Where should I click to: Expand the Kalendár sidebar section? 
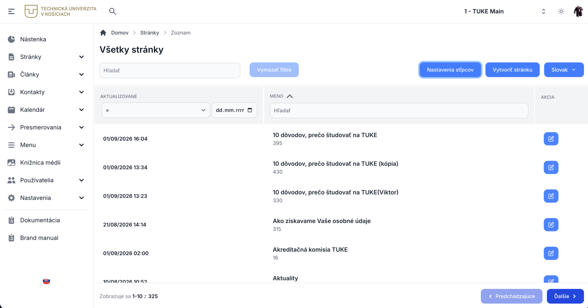pos(47,110)
